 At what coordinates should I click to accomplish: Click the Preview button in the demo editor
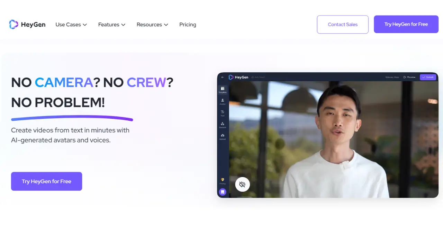click(x=409, y=77)
